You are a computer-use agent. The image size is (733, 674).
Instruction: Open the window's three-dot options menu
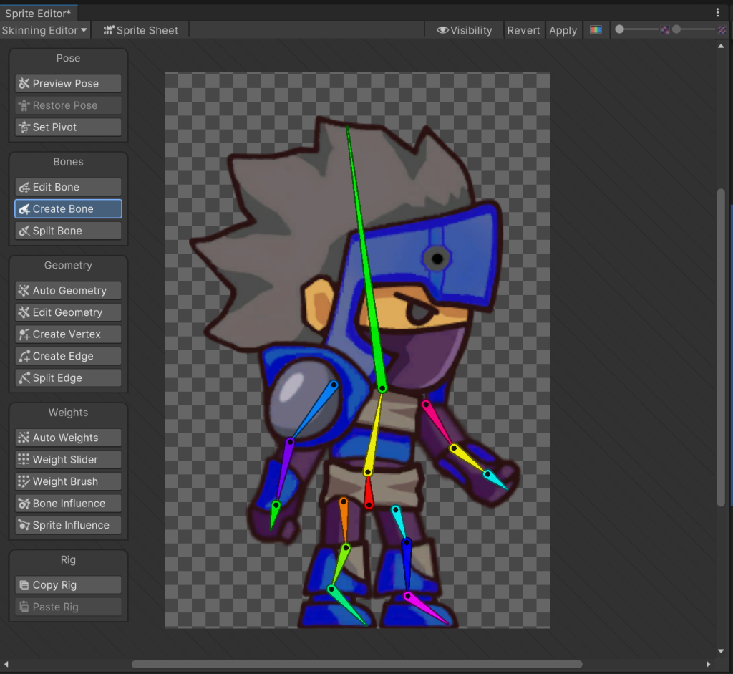tap(718, 13)
